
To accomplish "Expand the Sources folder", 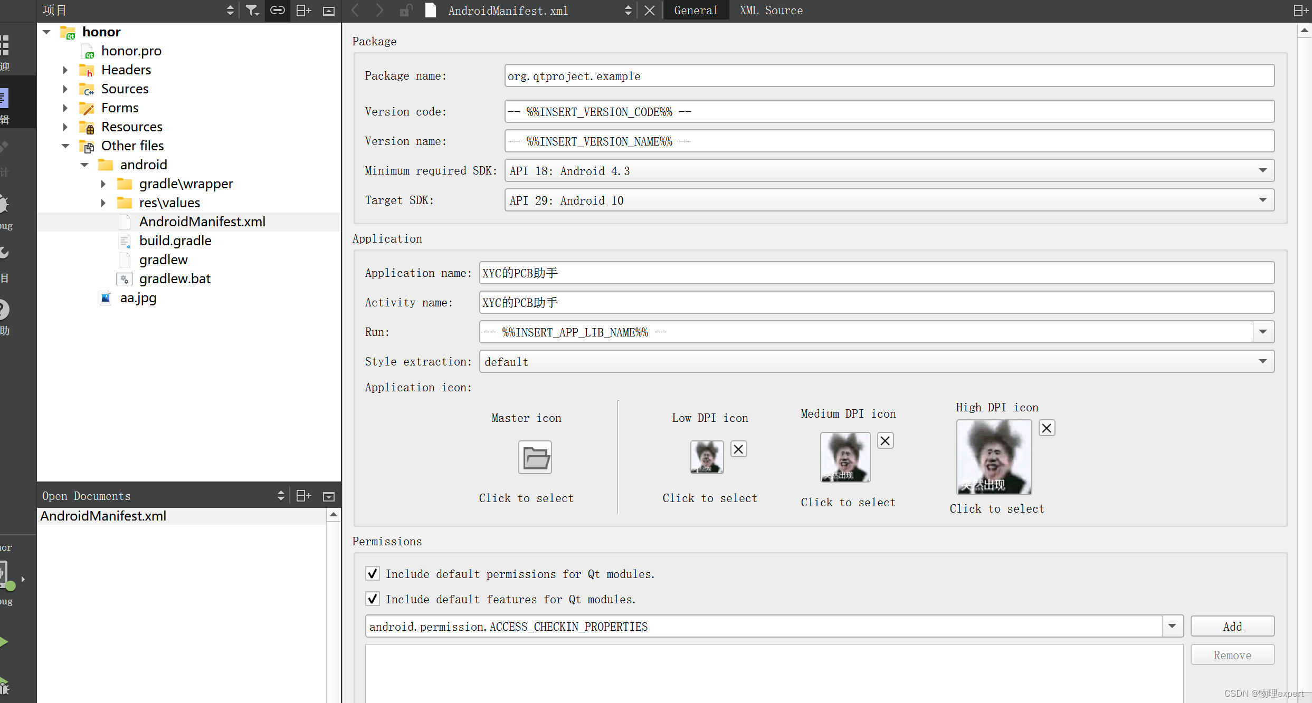I will coord(65,89).
